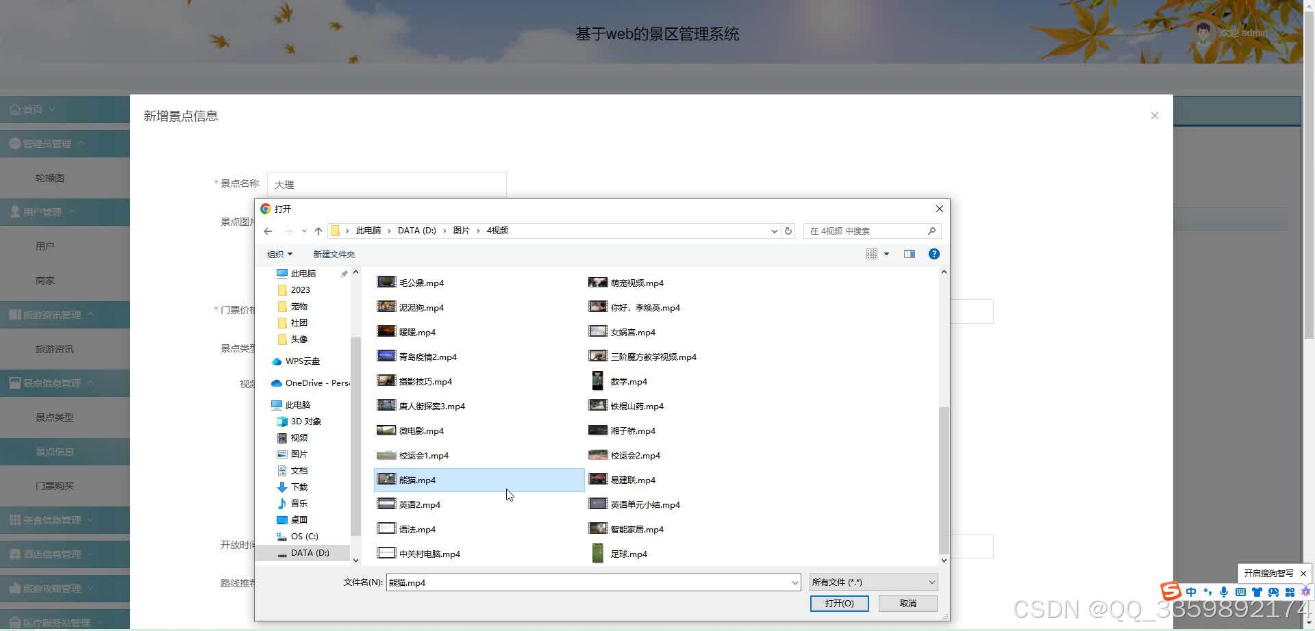The height and width of the screenshot is (631, 1315).
Task: Open the recent locations dropdown arrow
Action: [304, 231]
